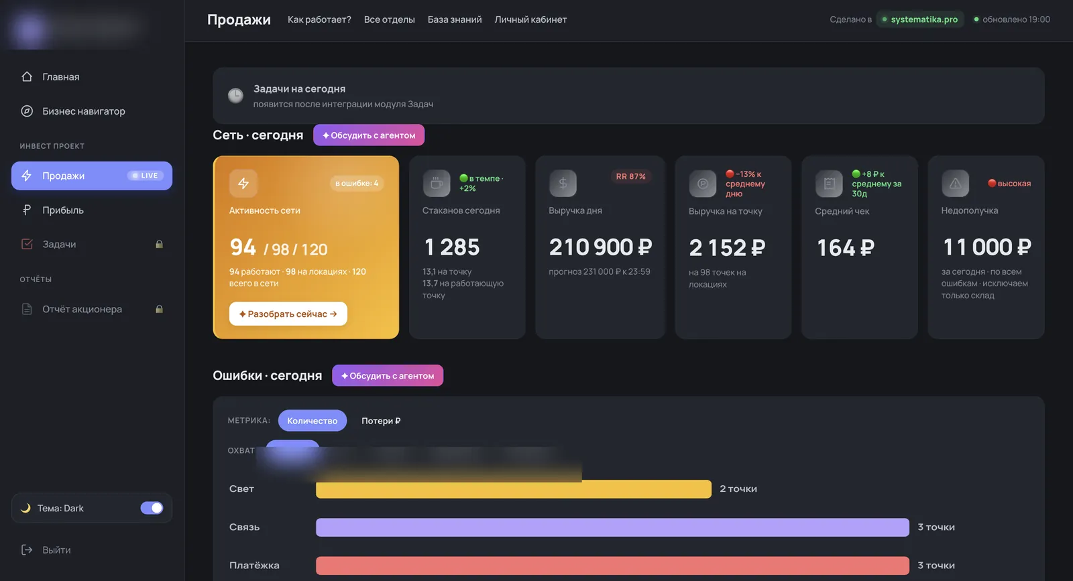
Task: Click the cup icon on Стаканов сегодня card
Action: [437, 183]
